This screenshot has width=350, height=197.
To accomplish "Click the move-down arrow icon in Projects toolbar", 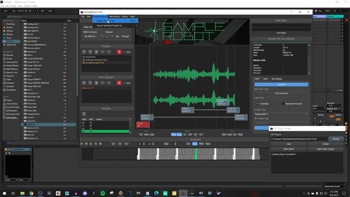I will point(109,52).
